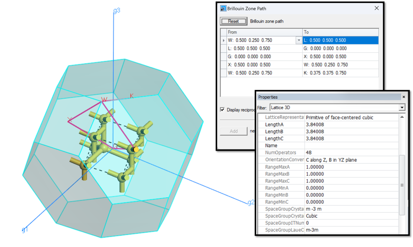Select To cell W: 0.500 0.250 0.750 in fourth row
Screen dimensions: 413x247
coord(340,65)
